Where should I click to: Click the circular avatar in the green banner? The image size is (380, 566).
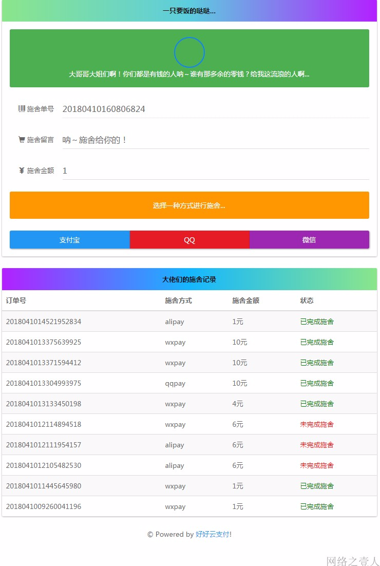189,52
